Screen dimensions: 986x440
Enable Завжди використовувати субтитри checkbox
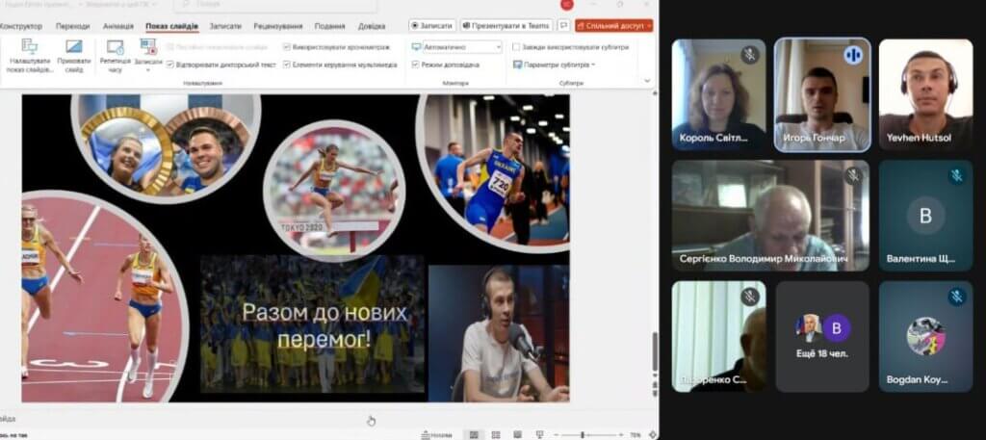tap(516, 47)
